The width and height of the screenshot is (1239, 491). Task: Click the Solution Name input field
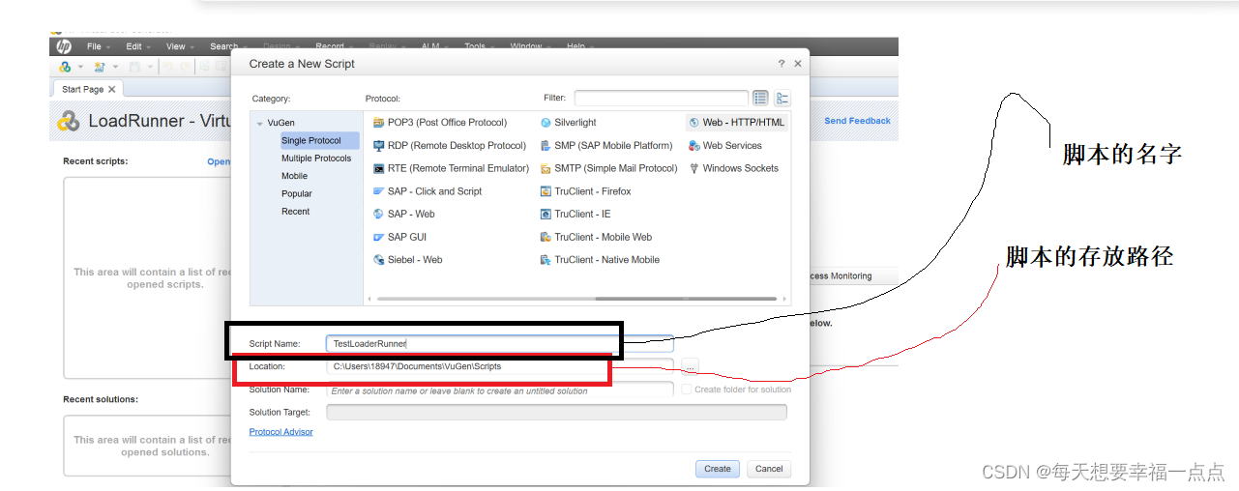pos(499,390)
